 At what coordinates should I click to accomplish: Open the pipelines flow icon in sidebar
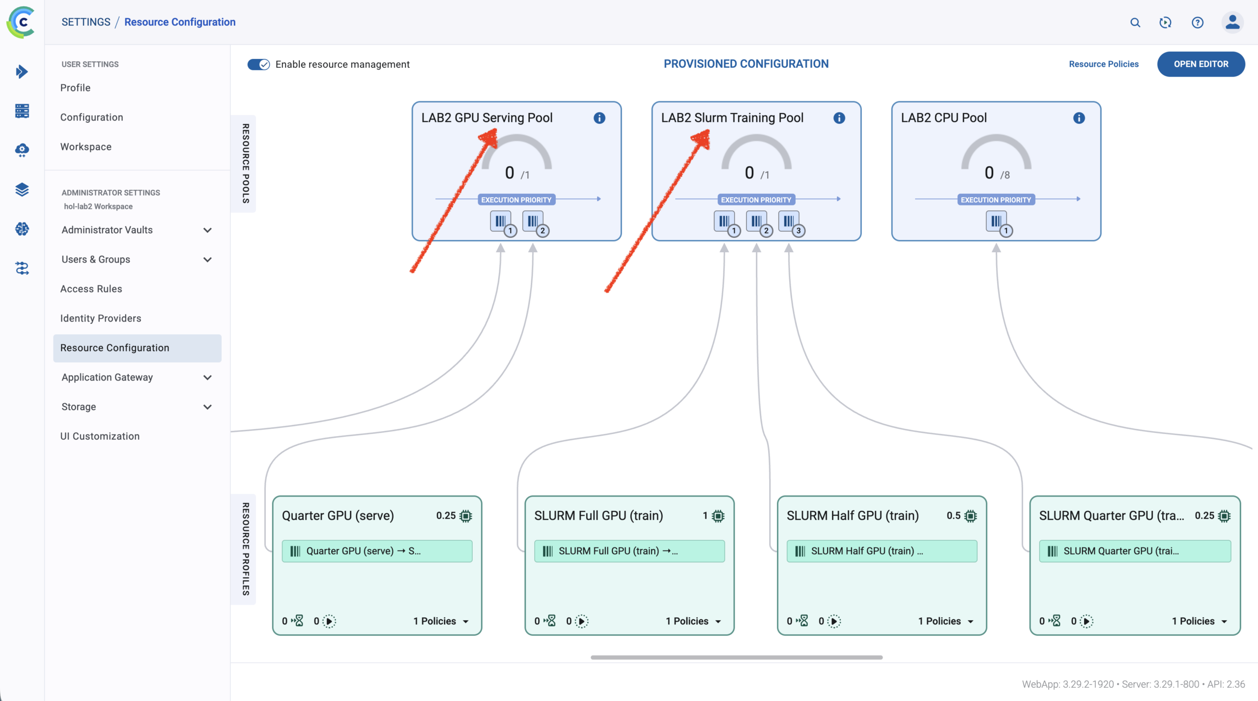click(22, 268)
